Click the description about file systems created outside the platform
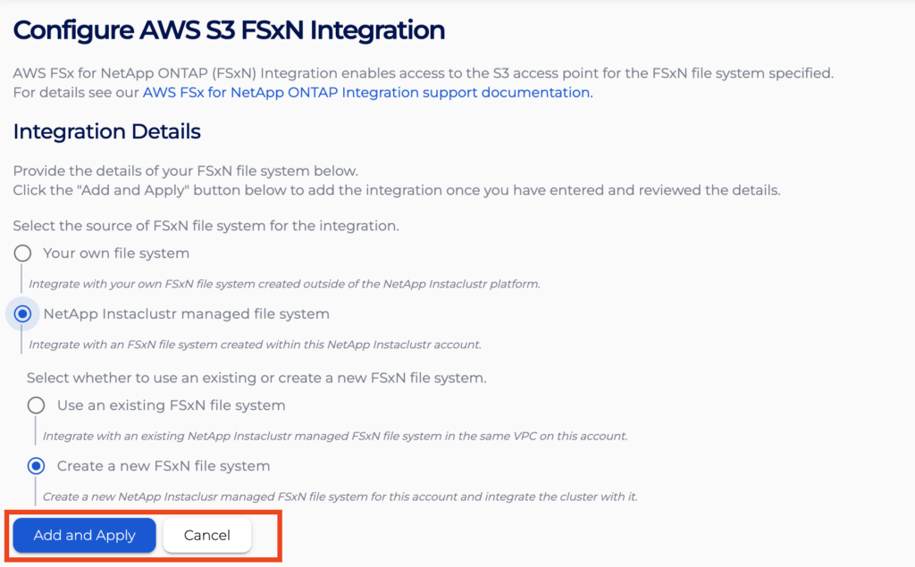915x567 pixels. 285,284
